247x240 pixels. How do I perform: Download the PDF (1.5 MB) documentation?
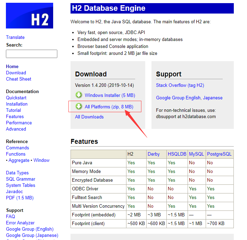[x=20, y=198]
